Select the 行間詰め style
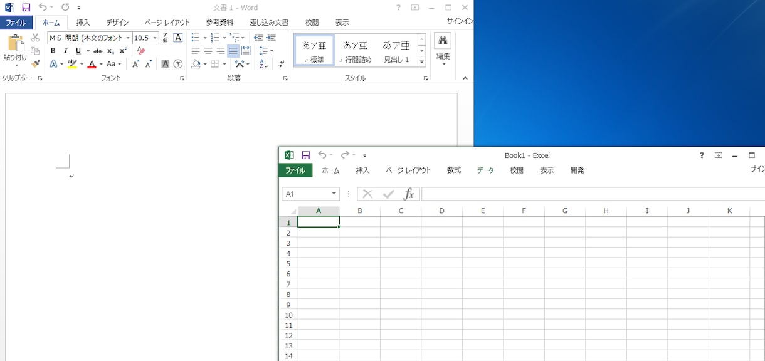This screenshot has width=765, height=361. (355, 50)
